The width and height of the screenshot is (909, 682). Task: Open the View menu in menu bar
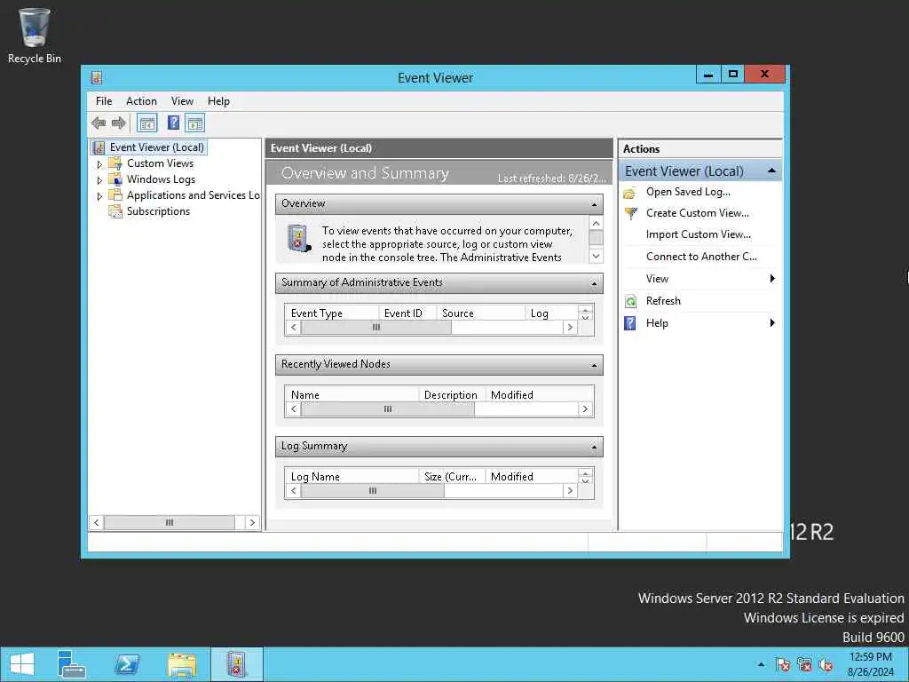point(182,101)
